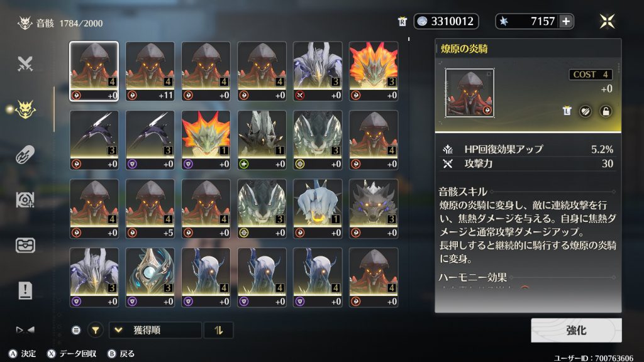Select the Echo mask tab in sidebar
This screenshot has height=362, width=644.
point(25,109)
